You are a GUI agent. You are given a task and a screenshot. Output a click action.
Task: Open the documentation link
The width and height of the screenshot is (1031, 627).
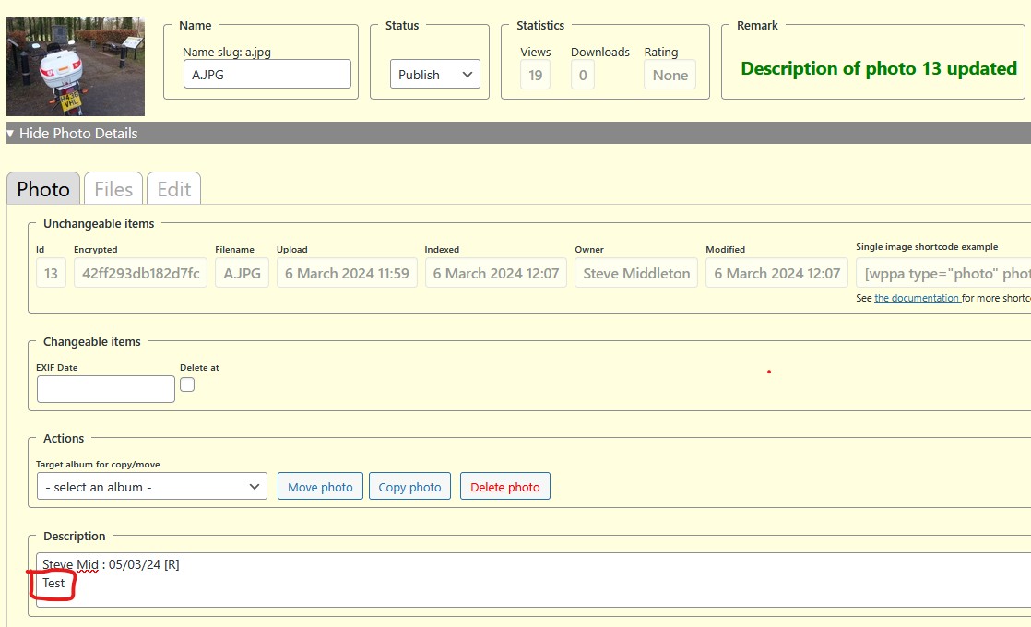[917, 298]
